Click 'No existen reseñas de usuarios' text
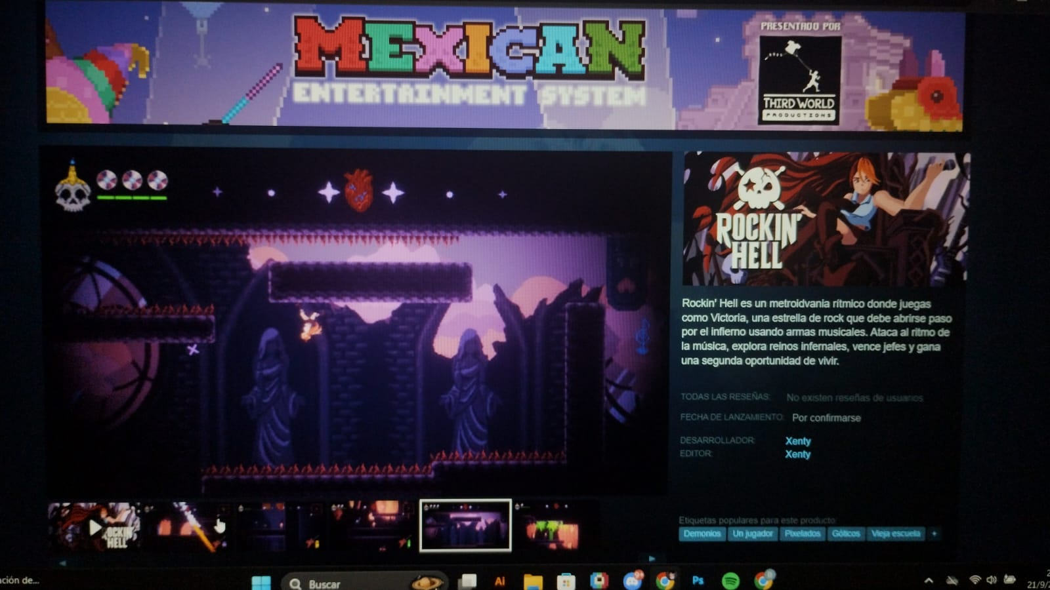The height and width of the screenshot is (590, 1050). [x=854, y=398]
